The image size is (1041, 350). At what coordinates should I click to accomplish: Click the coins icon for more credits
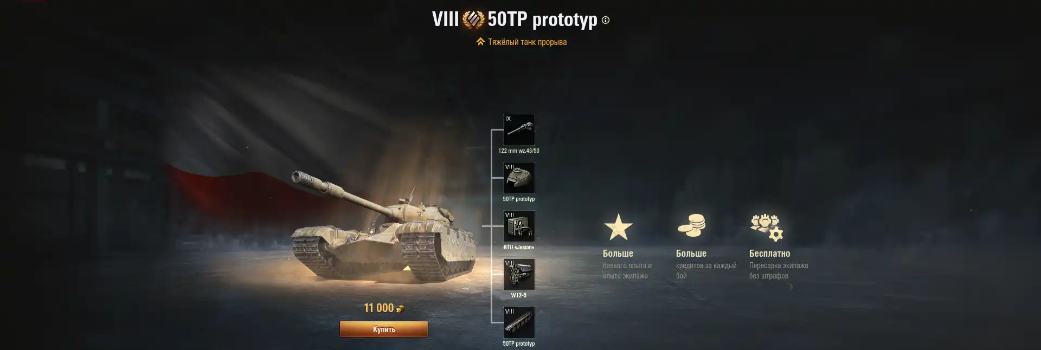(692, 225)
